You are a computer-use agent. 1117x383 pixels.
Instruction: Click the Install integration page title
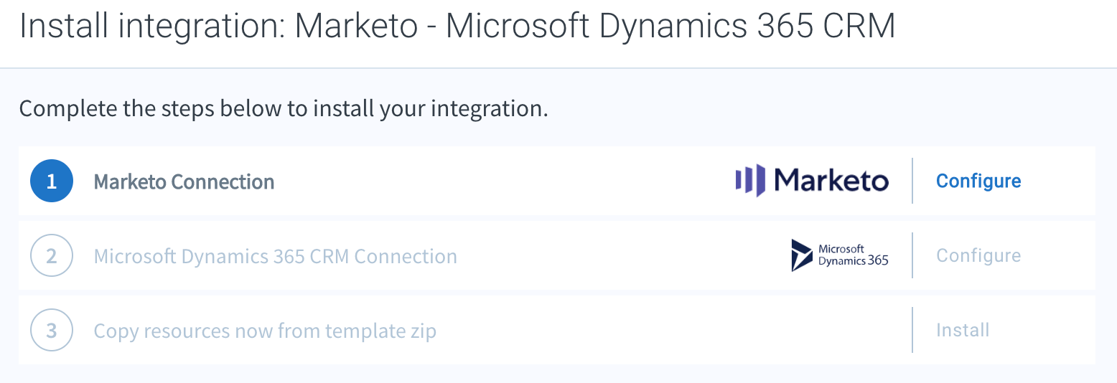click(x=458, y=27)
